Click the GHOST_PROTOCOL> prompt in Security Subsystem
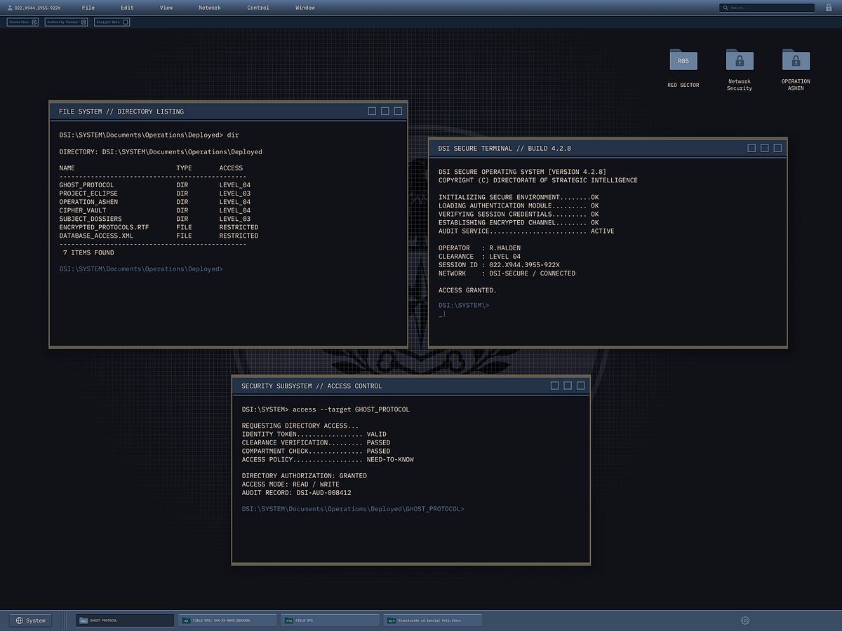Image resolution: width=842 pixels, height=631 pixels. [353, 509]
